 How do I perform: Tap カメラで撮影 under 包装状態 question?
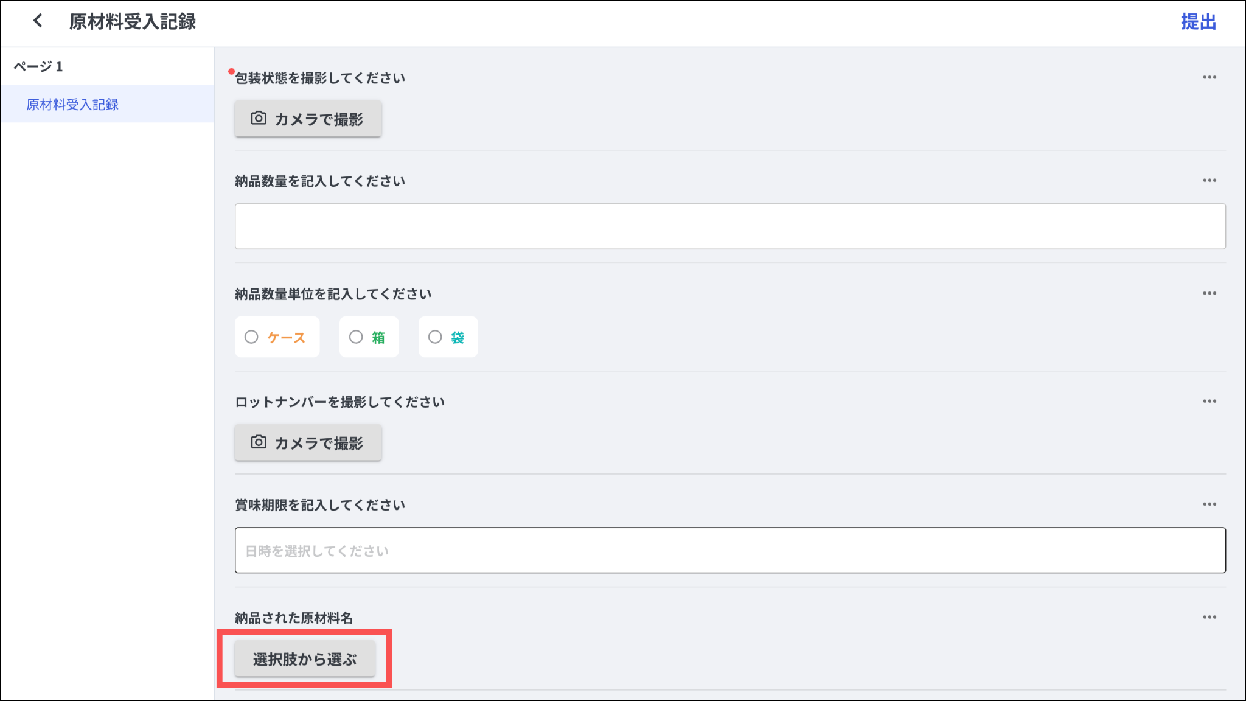click(308, 119)
